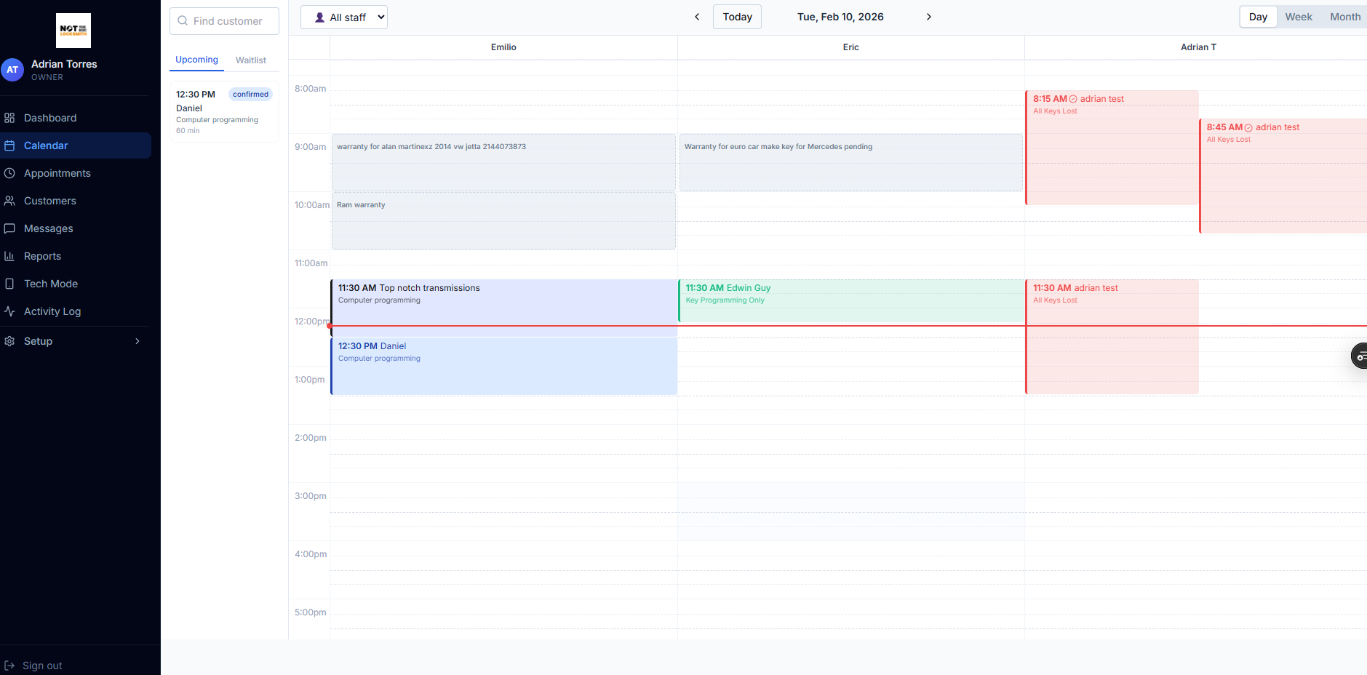Go to next day with right chevron
The image size is (1367, 675).
[928, 16]
